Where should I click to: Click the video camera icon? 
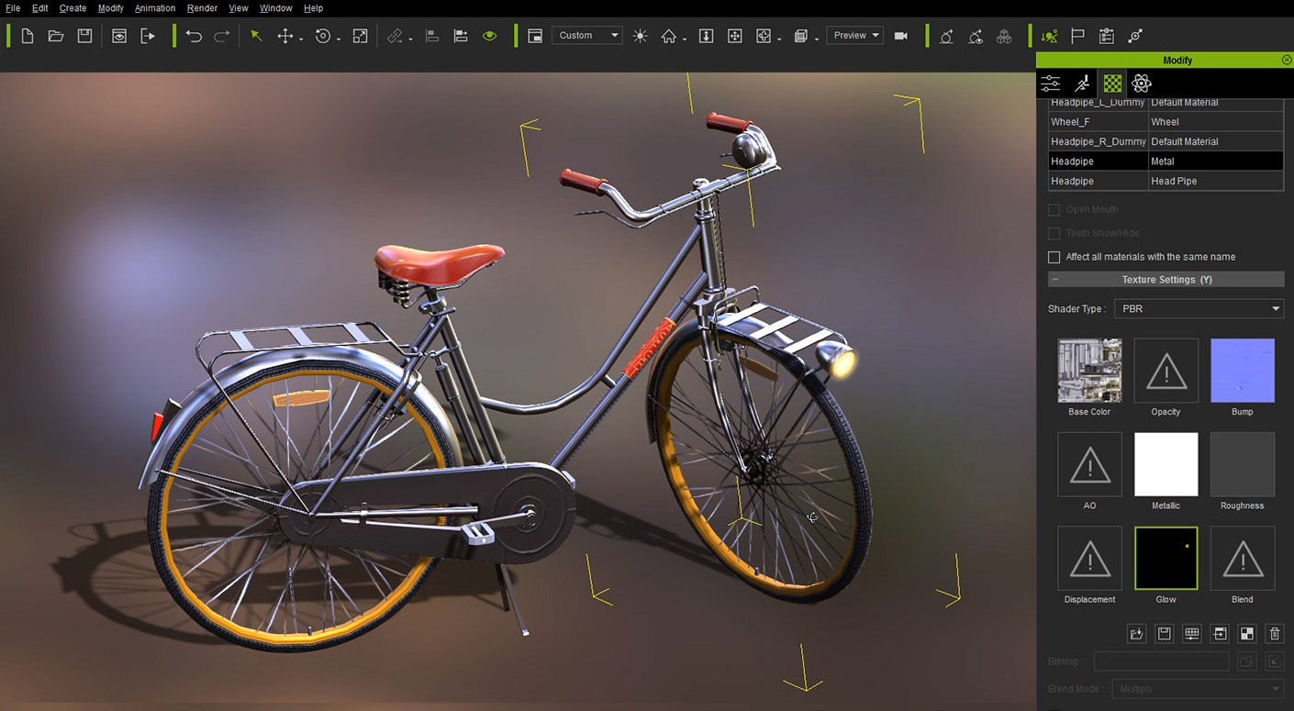(x=901, y=36)
